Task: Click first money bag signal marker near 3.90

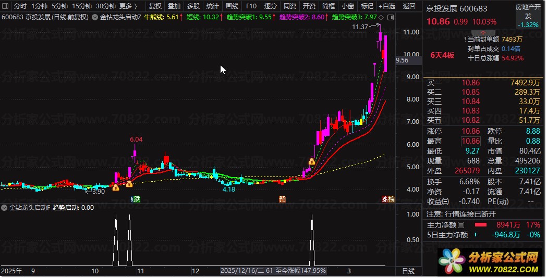Action: (x=116, y=187)
